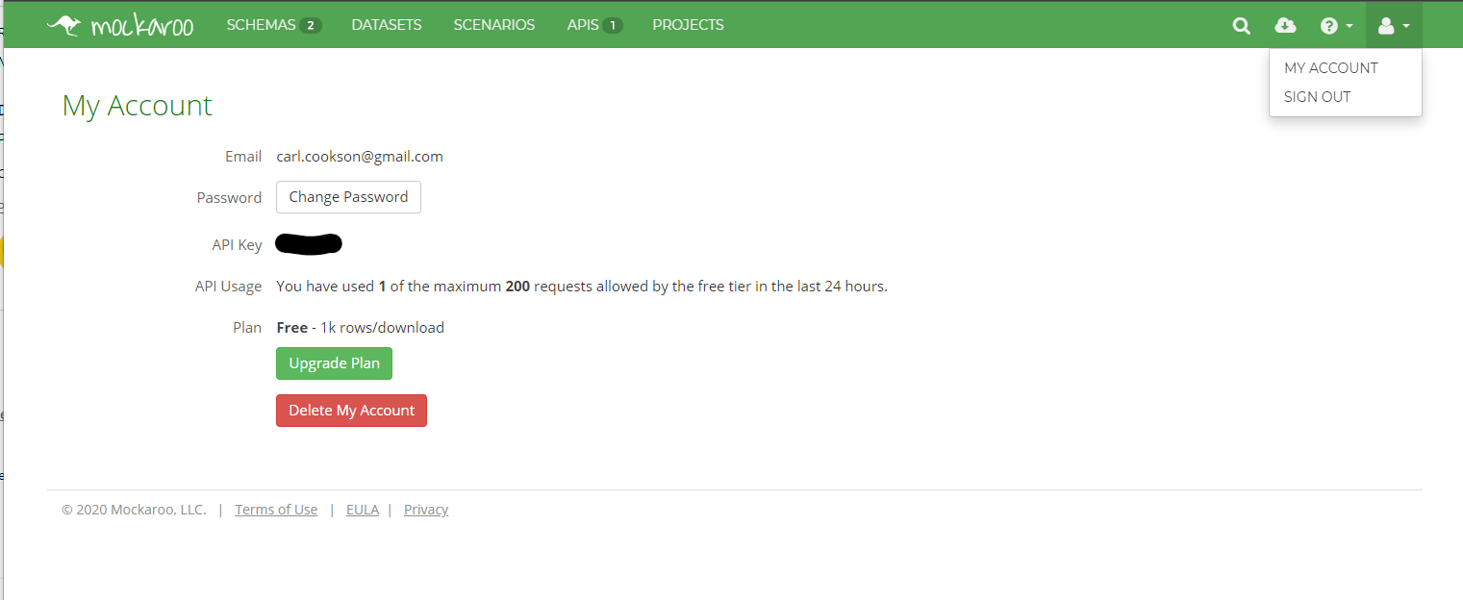Viewport: 1463px width, 600px height.
Task: Click the Schemas count badge 2
Action: click(x=311, y=26)
